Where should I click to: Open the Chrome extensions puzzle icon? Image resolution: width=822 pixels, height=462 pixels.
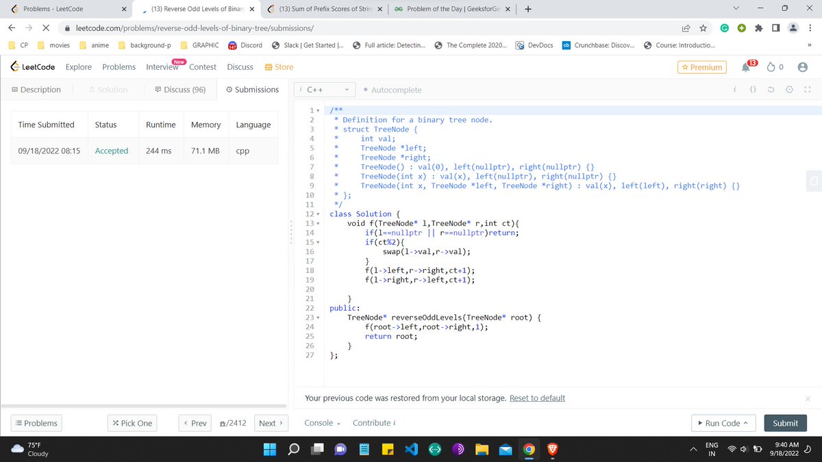coord(758,28)
